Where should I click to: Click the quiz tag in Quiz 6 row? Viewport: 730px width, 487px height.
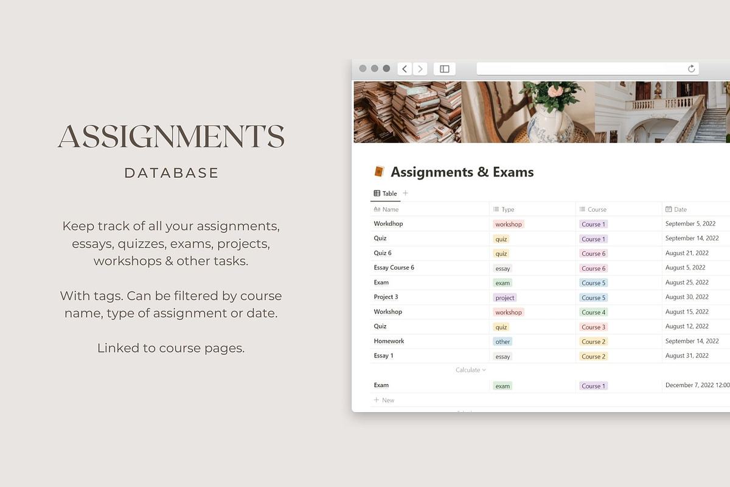[501, 253]
